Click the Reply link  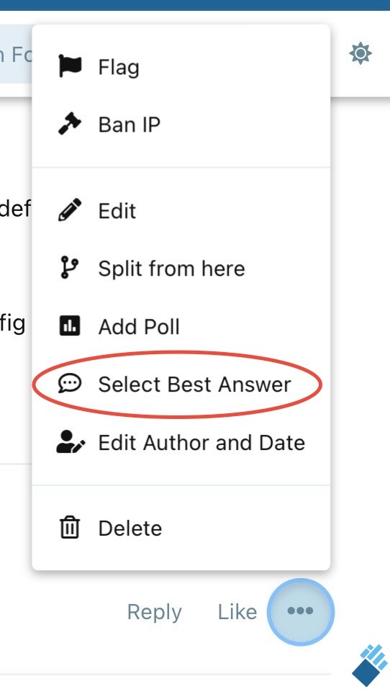pos(155,612)
